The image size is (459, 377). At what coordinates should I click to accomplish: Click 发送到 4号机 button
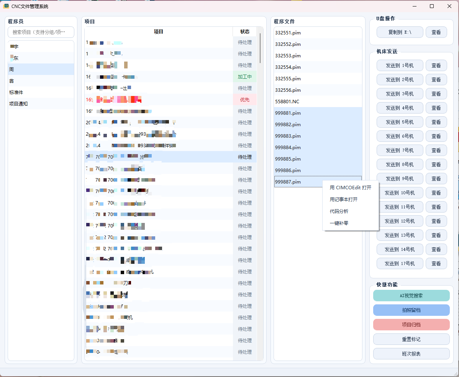400,108
